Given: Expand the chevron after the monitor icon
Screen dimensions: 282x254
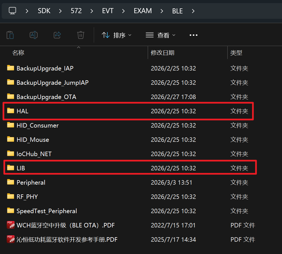Looking at the screenshot, I should coord(27,11).
